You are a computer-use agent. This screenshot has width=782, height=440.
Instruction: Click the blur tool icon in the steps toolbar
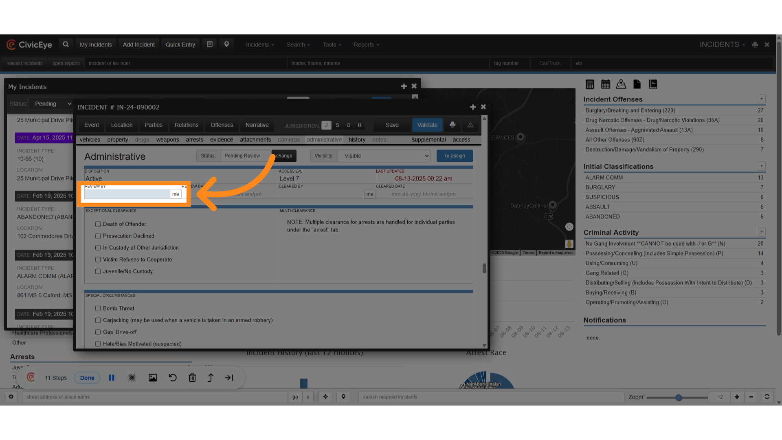(132, 378)
